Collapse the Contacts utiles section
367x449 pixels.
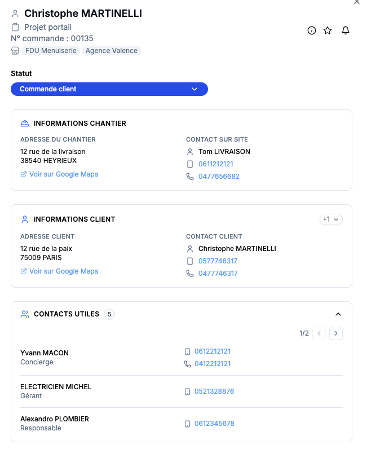click(338, 314)
